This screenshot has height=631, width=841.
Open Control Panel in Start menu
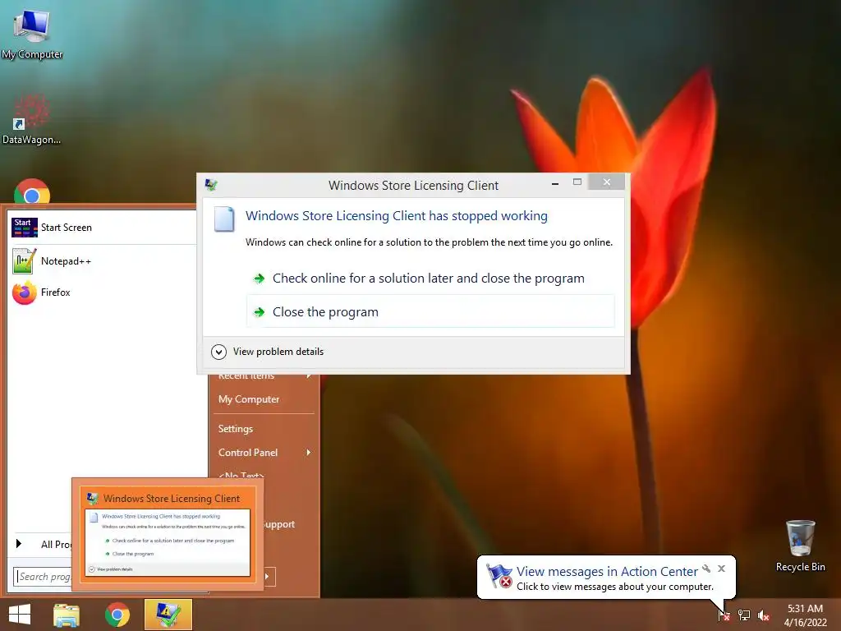click(x=248, y=453)
